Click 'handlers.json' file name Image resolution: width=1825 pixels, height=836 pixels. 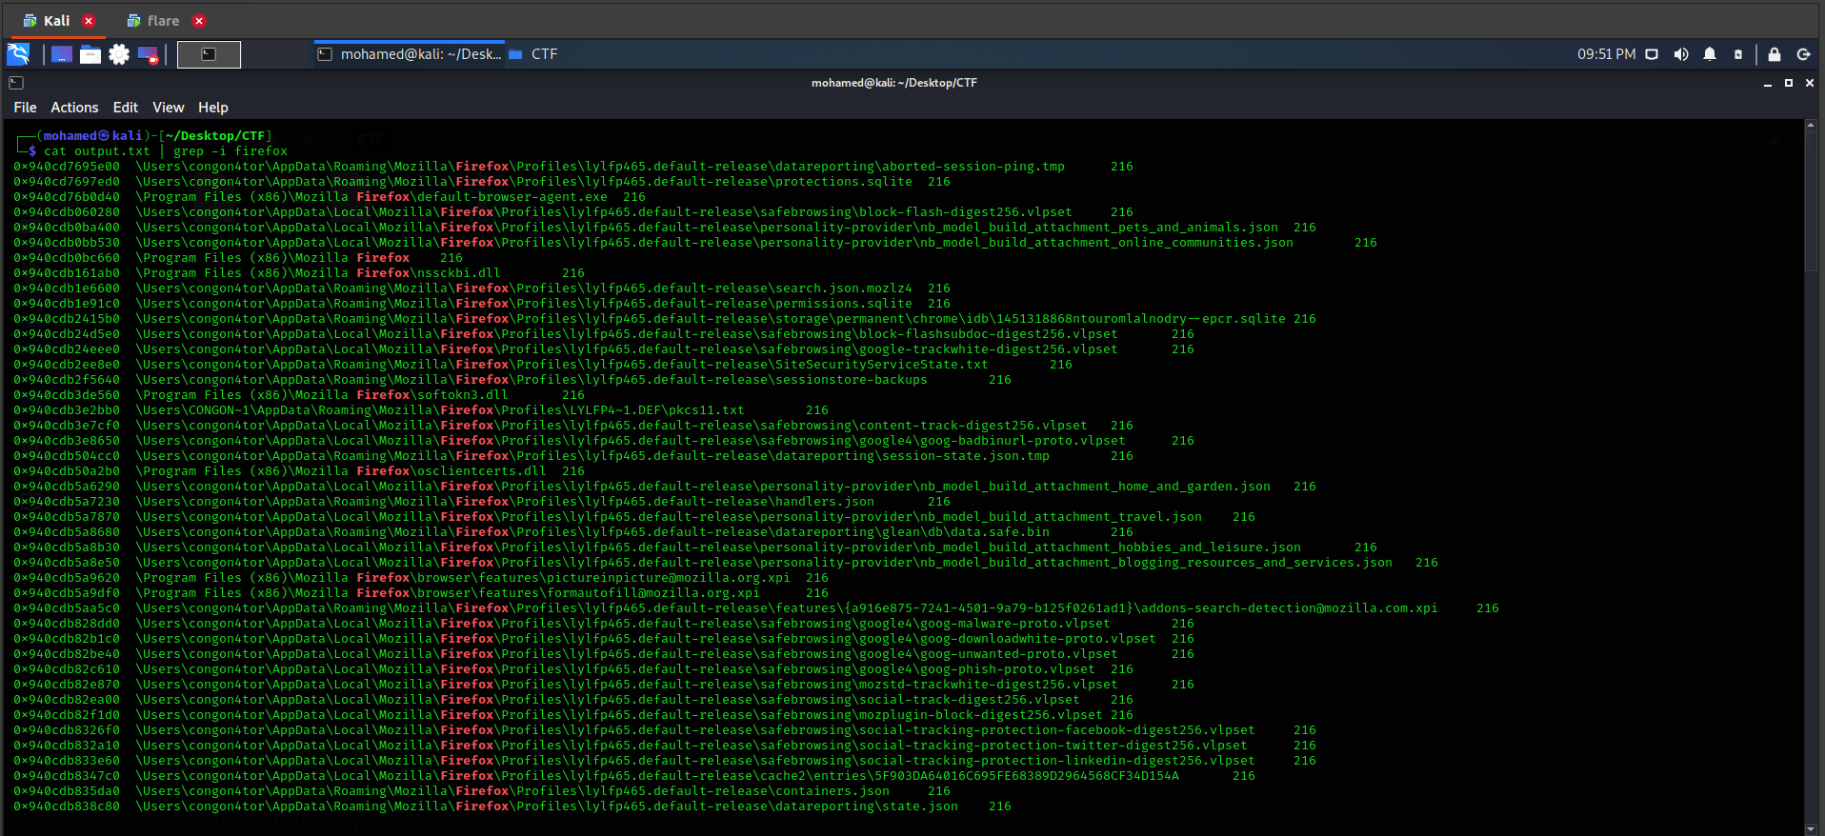pyautogui.click(x=825, y=502)
